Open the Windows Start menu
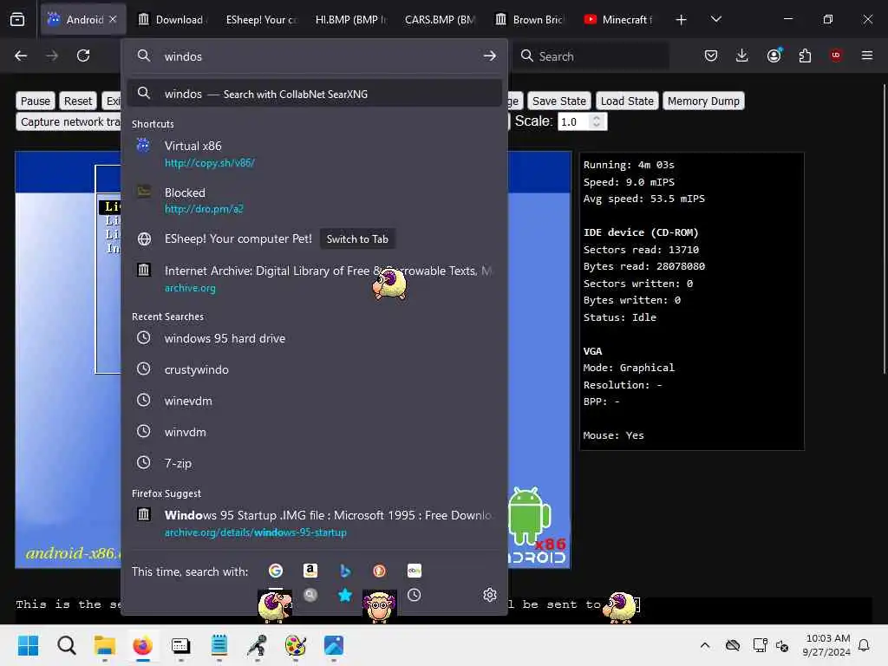 (29, 645)
